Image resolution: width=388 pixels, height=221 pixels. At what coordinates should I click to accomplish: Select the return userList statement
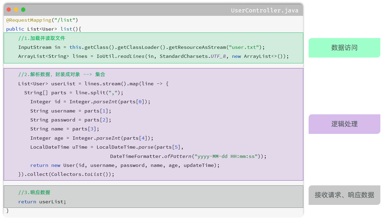[x=42, y=202]
